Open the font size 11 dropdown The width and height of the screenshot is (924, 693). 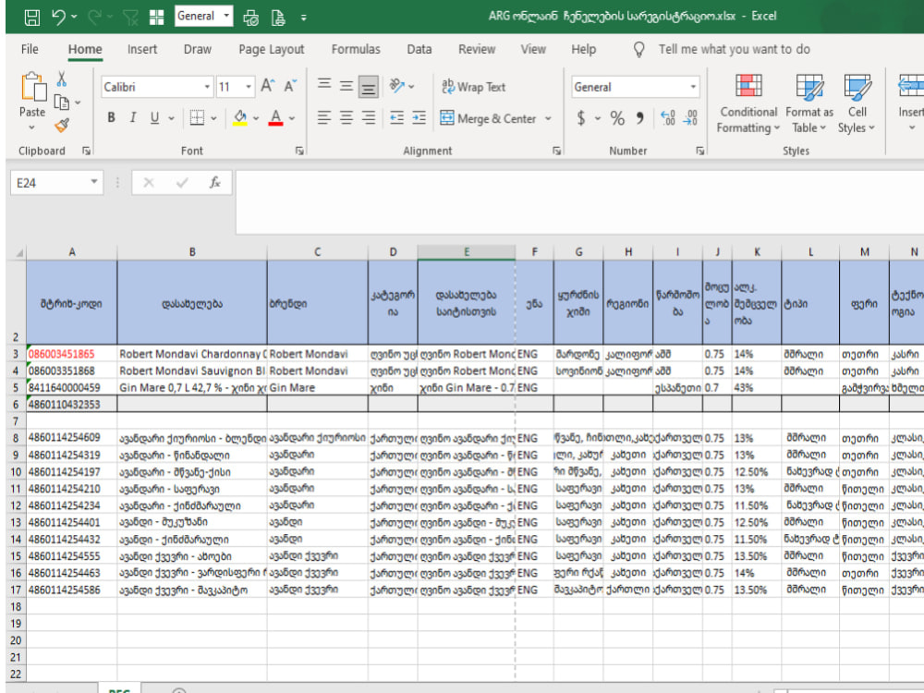point(249,87)
